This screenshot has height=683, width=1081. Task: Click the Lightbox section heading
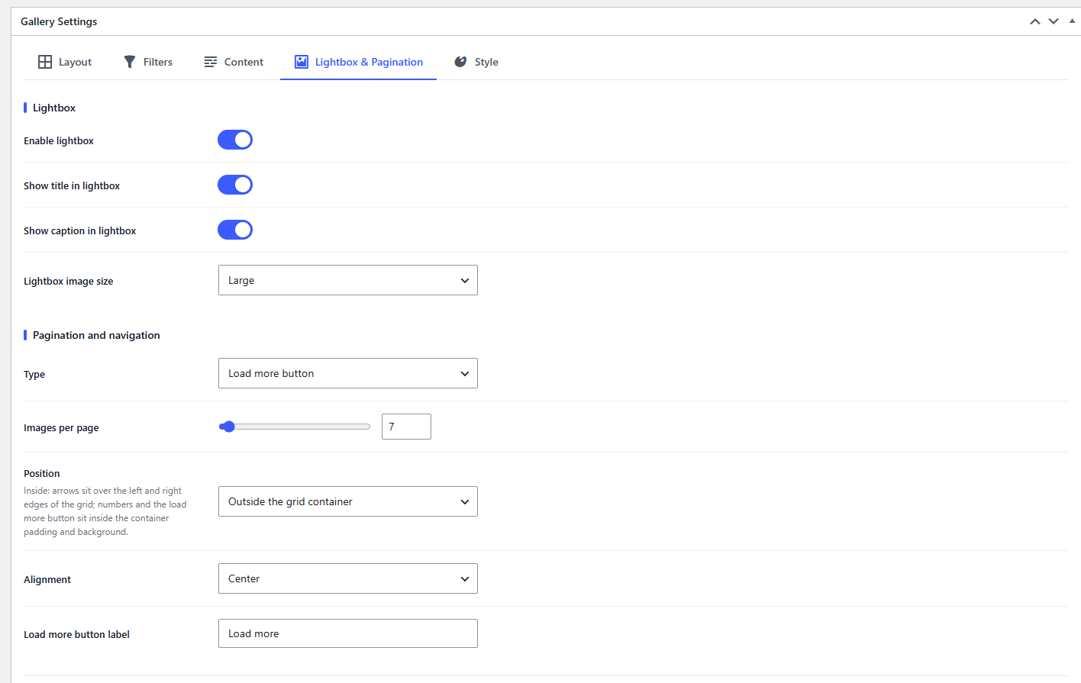click(54, 108)
